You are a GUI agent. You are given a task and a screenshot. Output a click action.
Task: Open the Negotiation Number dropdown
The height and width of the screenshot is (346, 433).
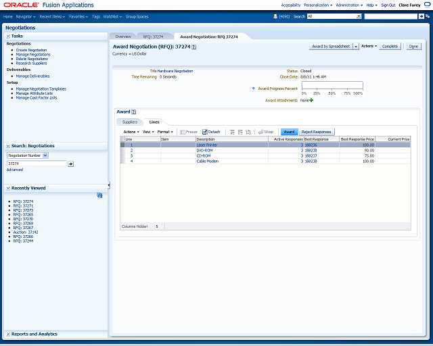[x=45, y=155]
